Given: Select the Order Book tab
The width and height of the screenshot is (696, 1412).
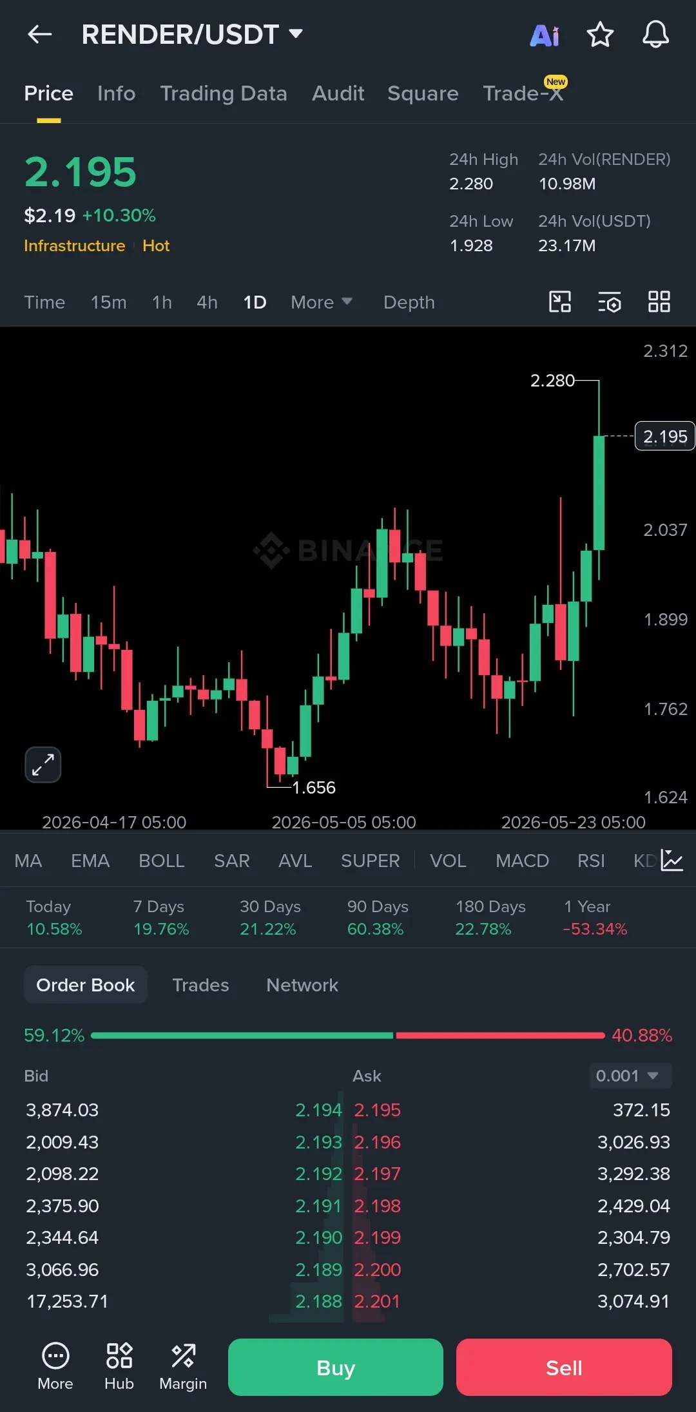Looking at the screenshot, I should (86, 985).
